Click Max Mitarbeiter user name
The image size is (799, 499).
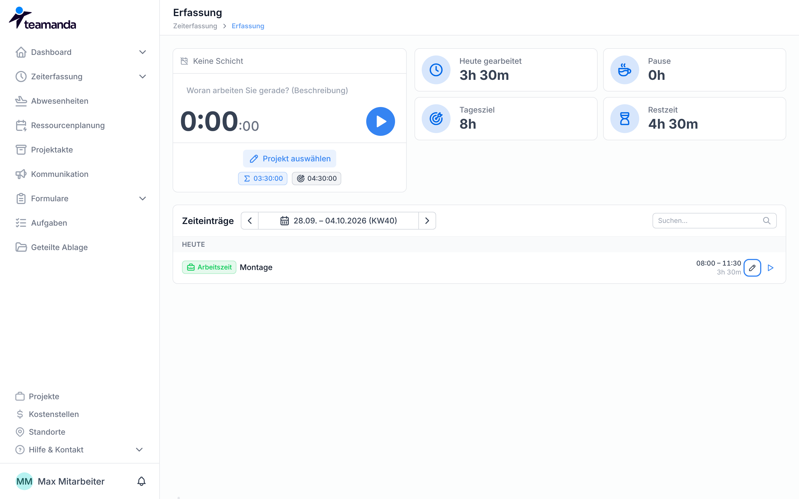[71, 481]
